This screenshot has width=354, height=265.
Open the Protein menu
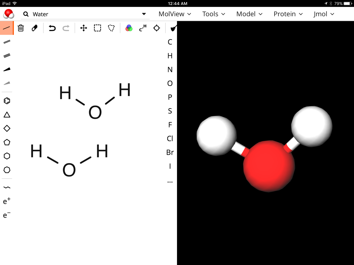[x=288, y=14]
